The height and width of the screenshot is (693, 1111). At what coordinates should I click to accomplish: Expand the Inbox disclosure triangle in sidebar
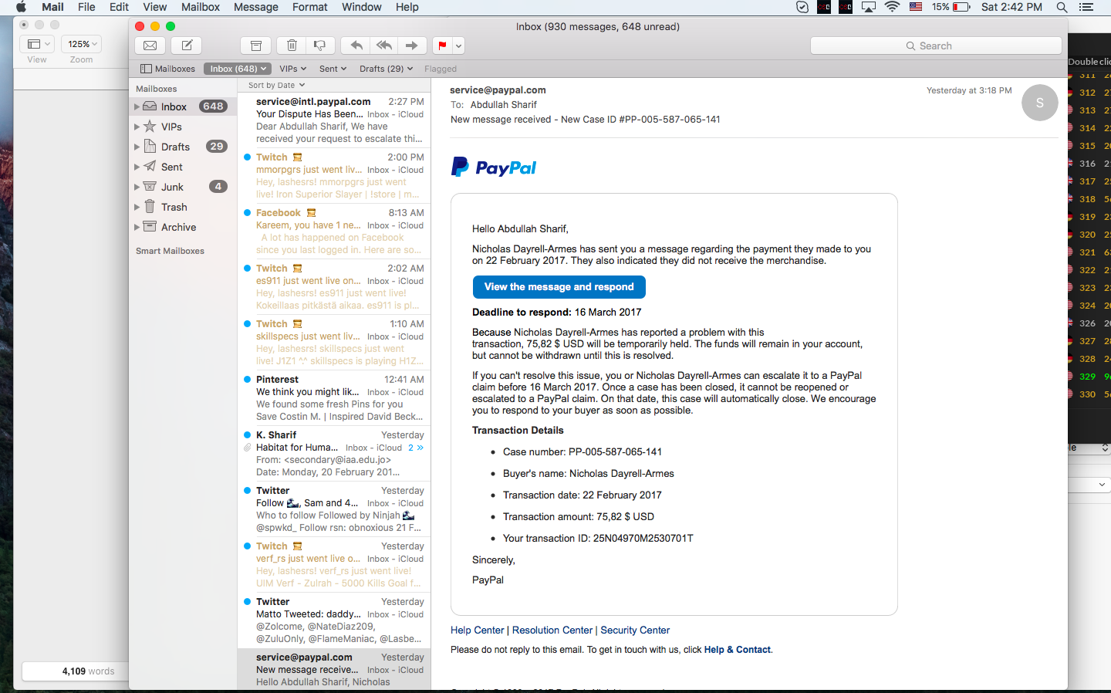click(137, 106)
